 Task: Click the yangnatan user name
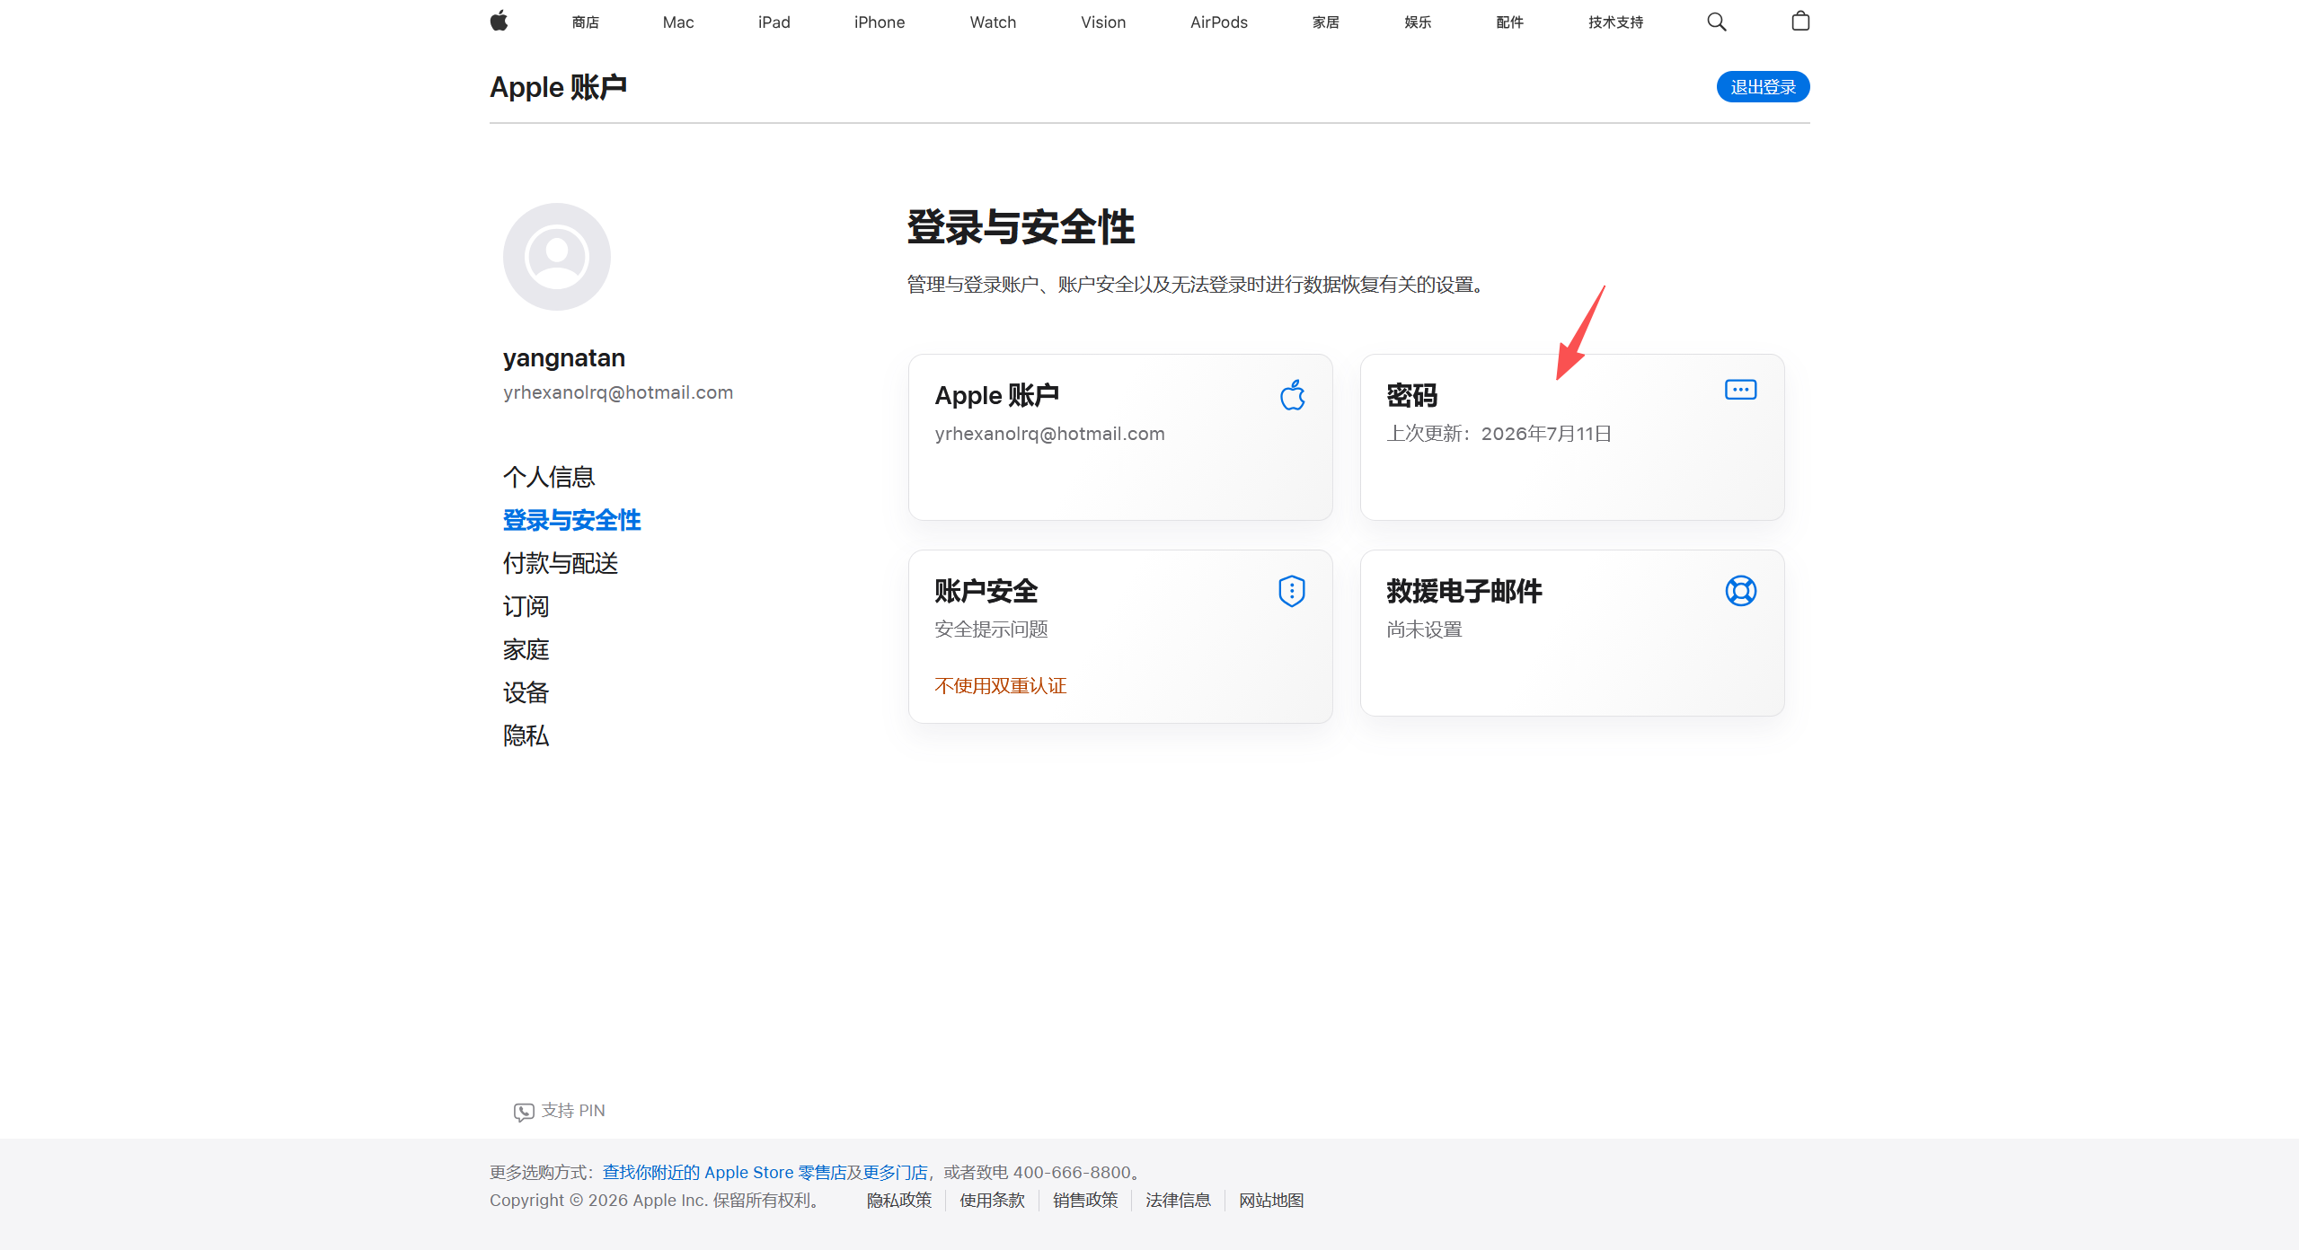coord(564,357)
